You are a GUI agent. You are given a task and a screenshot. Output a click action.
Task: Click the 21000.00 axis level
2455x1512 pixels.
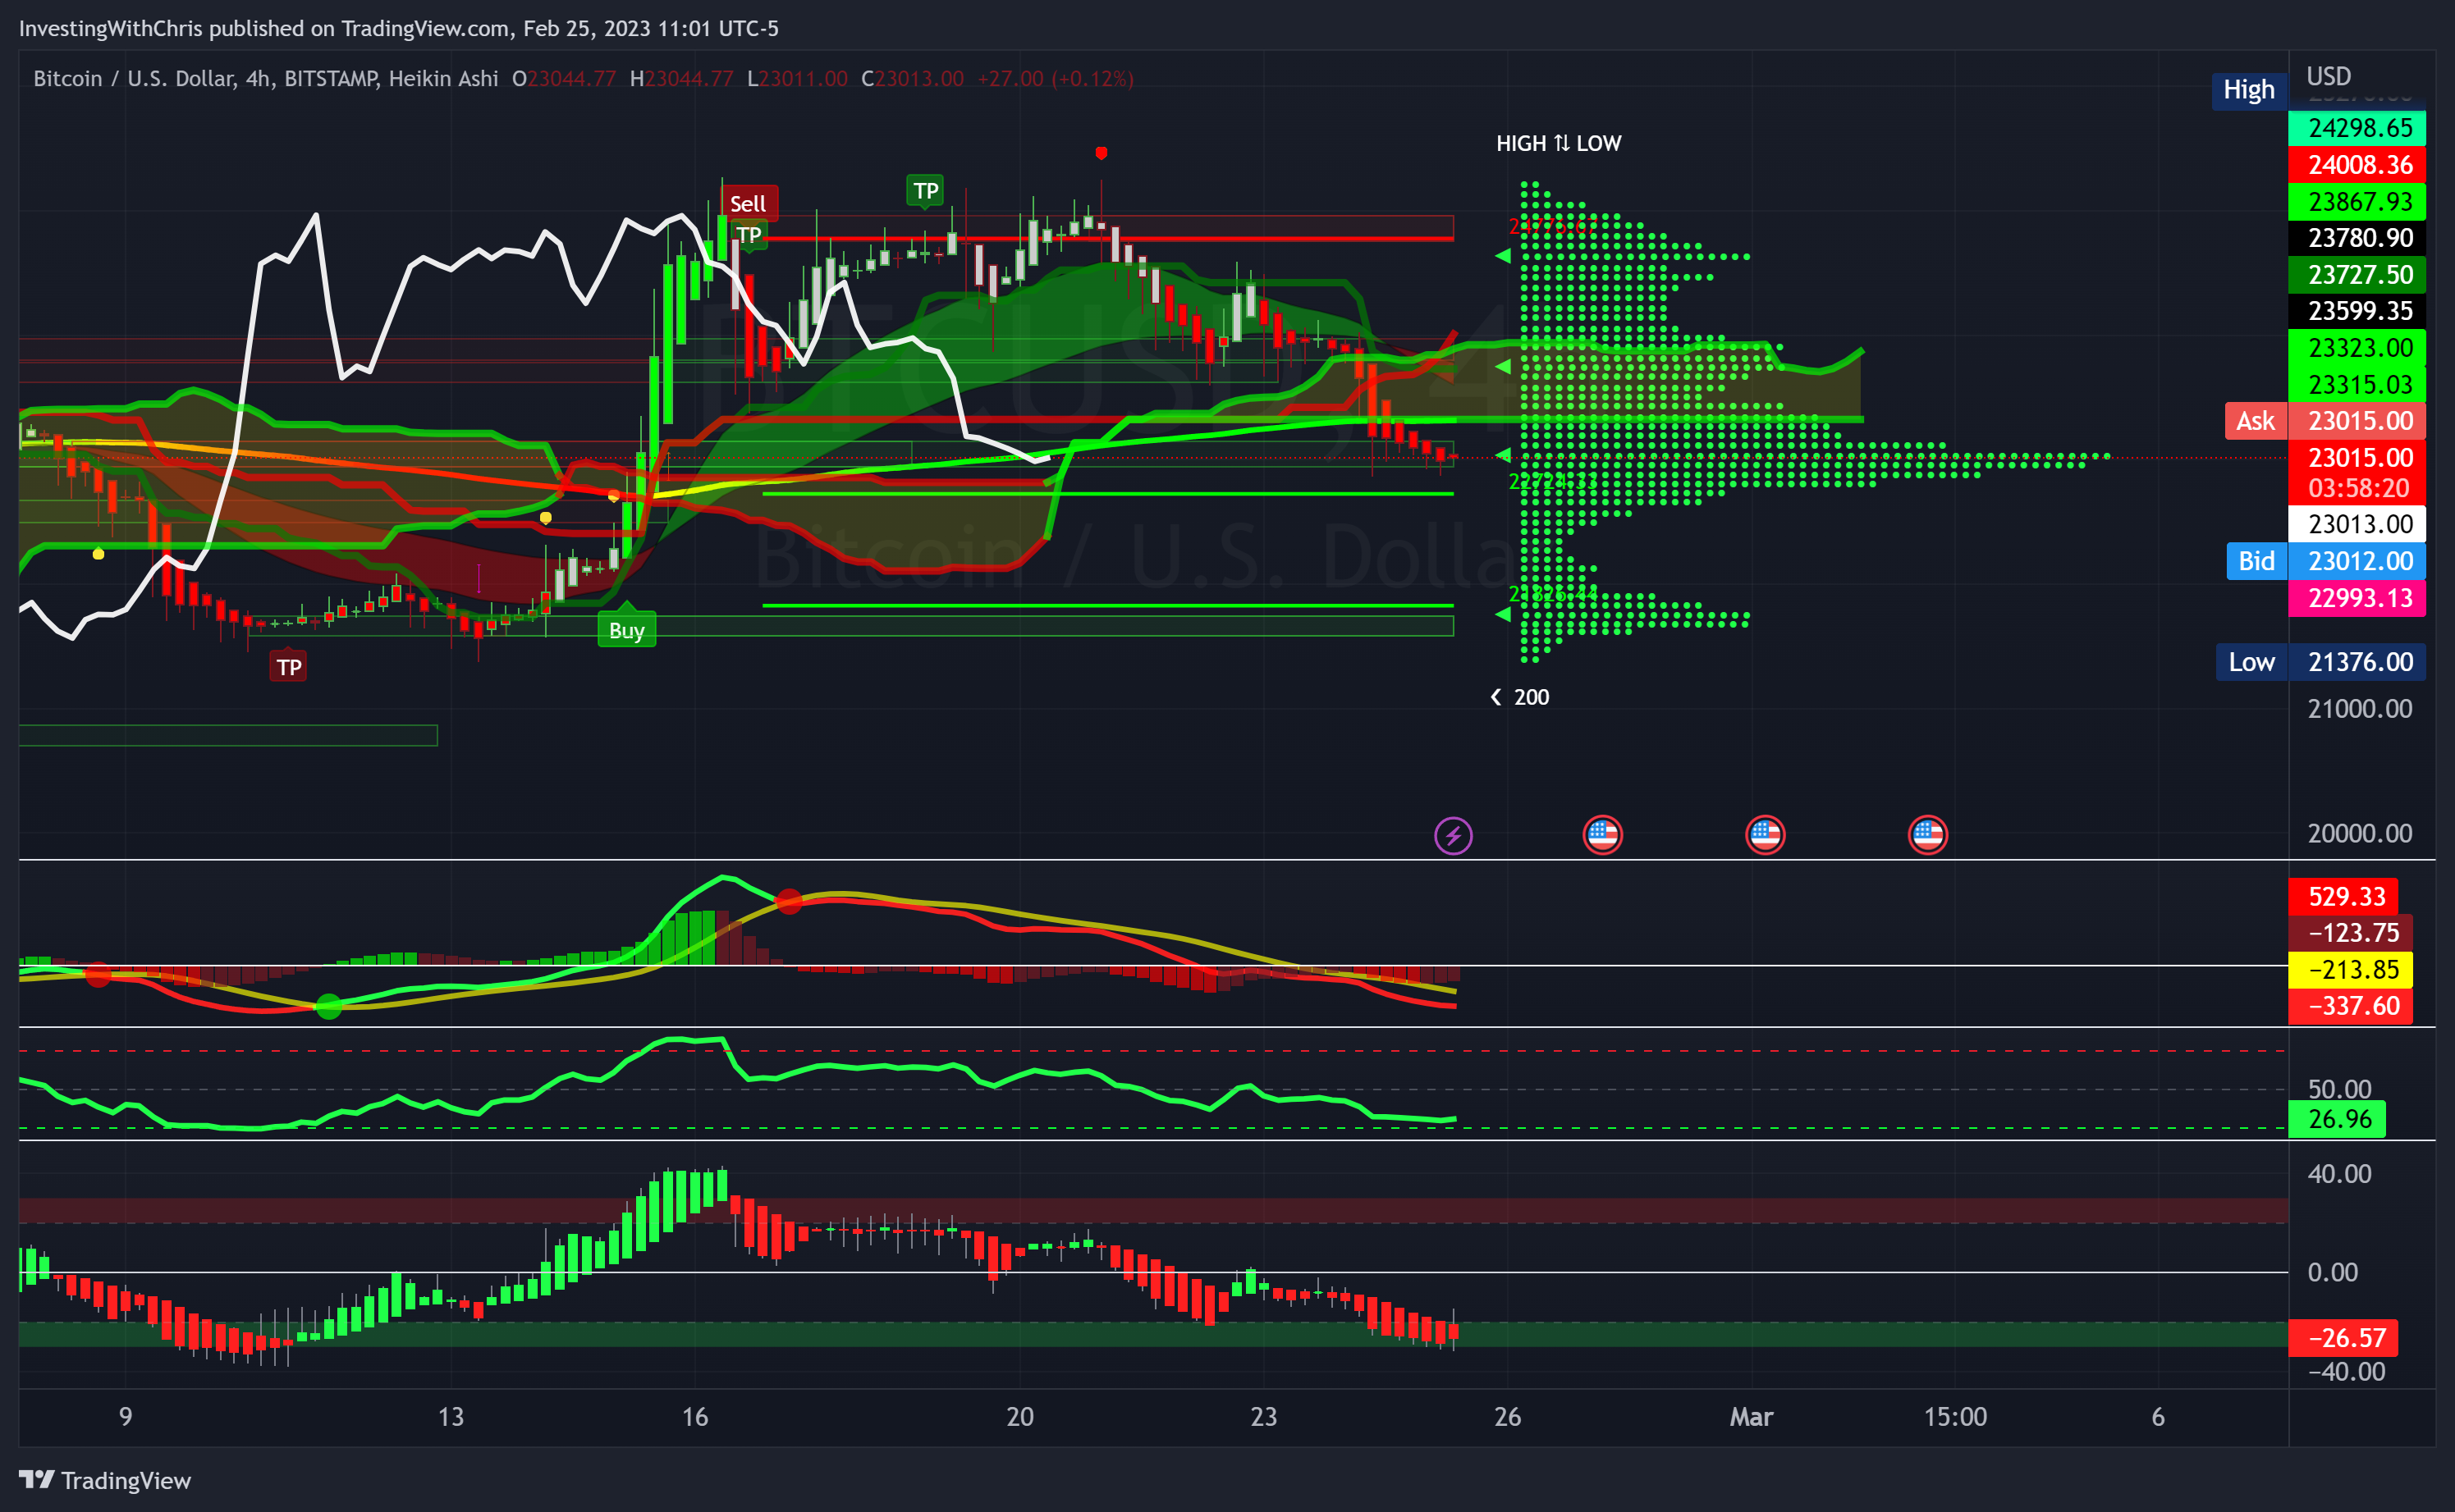(x=2359, y=709)
